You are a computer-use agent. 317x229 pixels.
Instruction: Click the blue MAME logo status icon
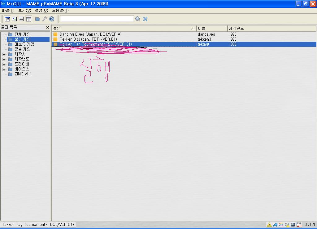[x=275, y=225]
